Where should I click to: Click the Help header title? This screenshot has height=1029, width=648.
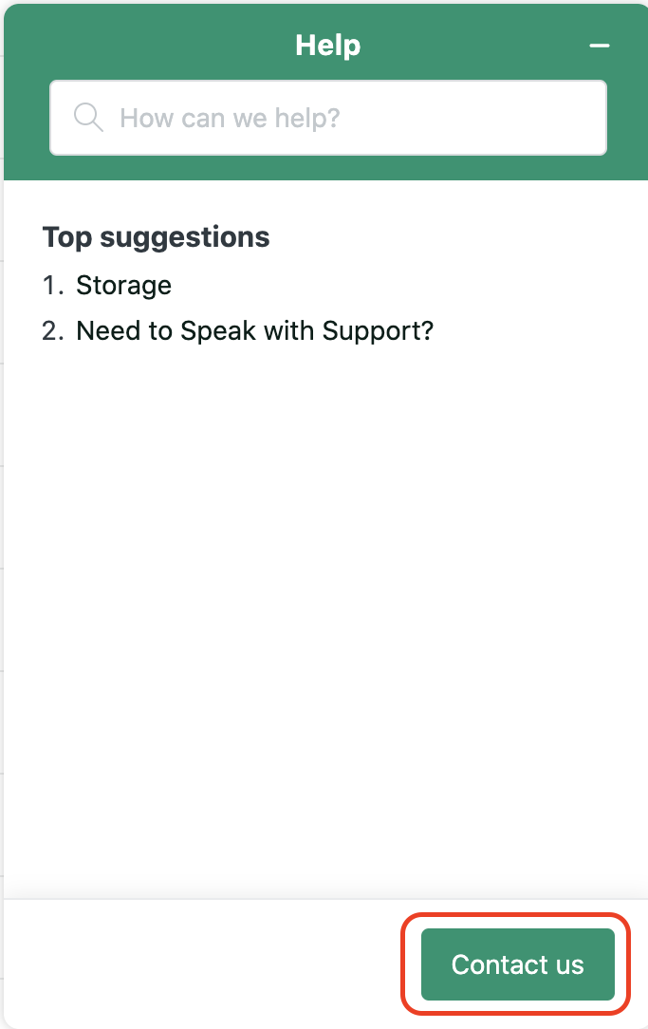coord(328,46)
